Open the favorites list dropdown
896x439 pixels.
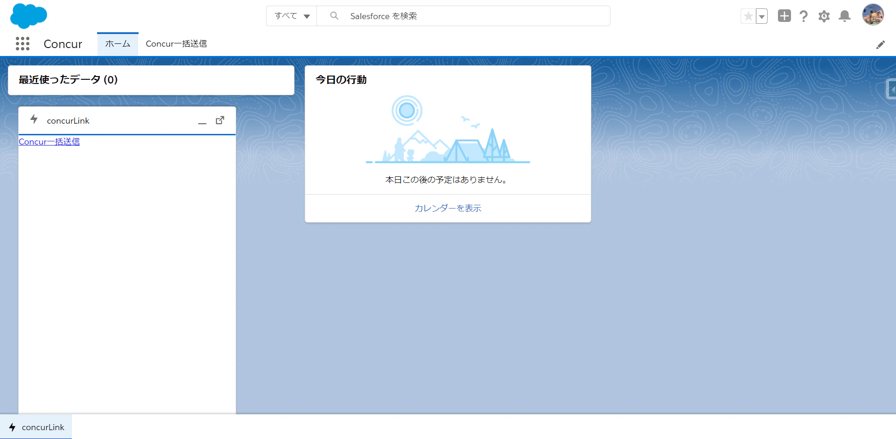coord(762,16)
